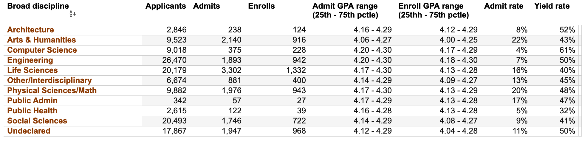
Task: Open the Engineering discipline link
Action: click(30, 60)
